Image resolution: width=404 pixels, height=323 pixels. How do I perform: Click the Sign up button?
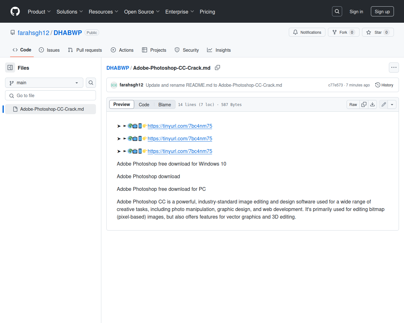pos(382,11)
